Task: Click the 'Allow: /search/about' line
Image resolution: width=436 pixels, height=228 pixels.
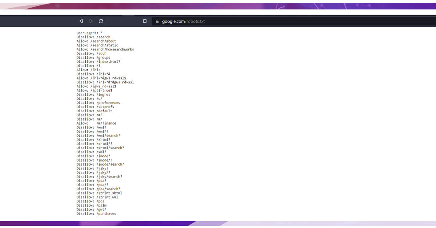Action: point(96,41)
